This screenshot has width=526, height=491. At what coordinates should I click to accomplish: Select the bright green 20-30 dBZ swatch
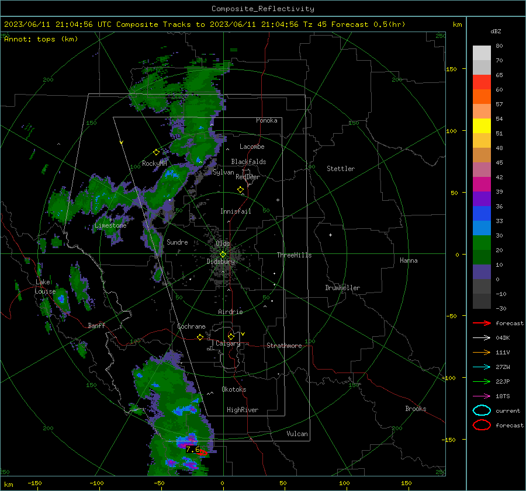tap(482, 243)
